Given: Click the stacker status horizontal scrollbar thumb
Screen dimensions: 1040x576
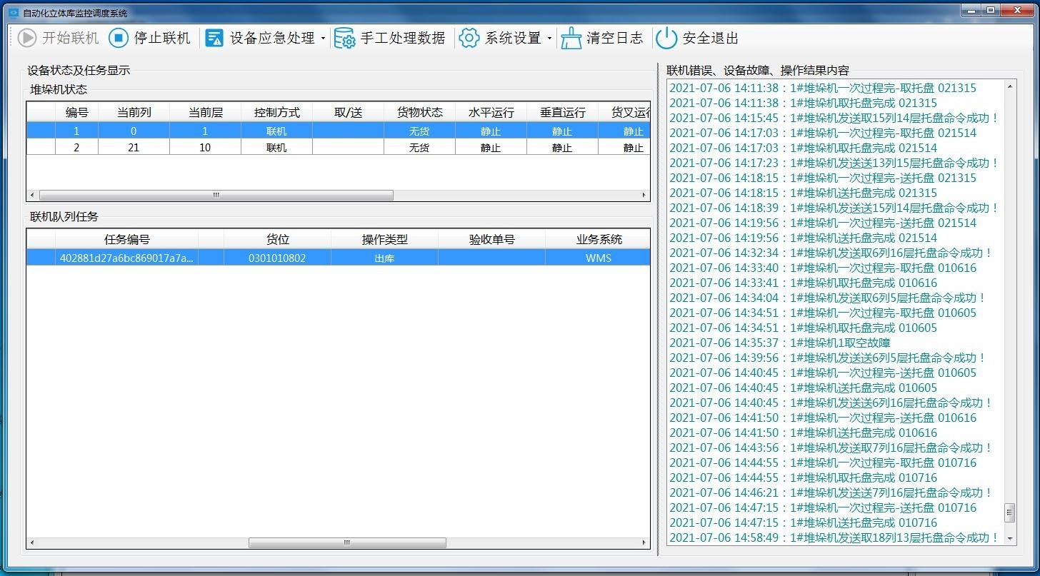Looking at the screenshot, I should point(216,195).
